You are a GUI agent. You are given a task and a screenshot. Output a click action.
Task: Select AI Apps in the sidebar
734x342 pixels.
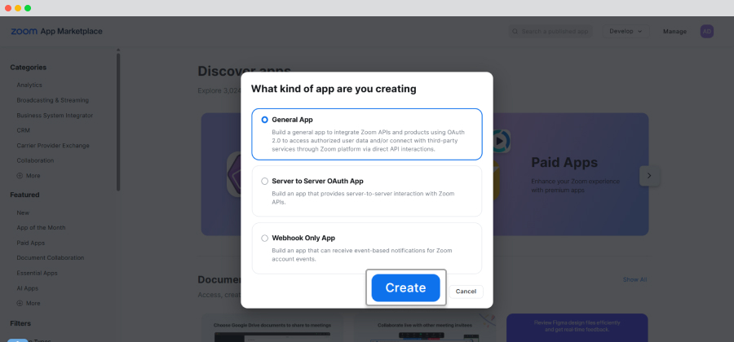(x=28, y=288)
